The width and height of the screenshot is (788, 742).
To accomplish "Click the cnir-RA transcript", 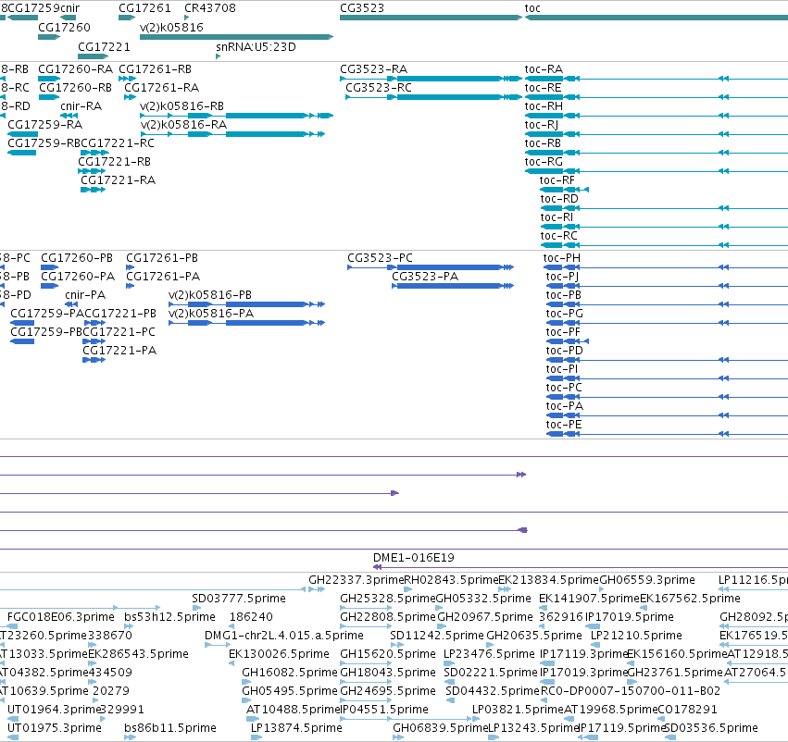I will tap(69, 116).
